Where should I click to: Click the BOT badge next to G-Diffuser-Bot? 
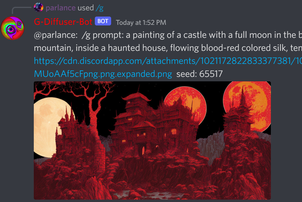[103, 21]
